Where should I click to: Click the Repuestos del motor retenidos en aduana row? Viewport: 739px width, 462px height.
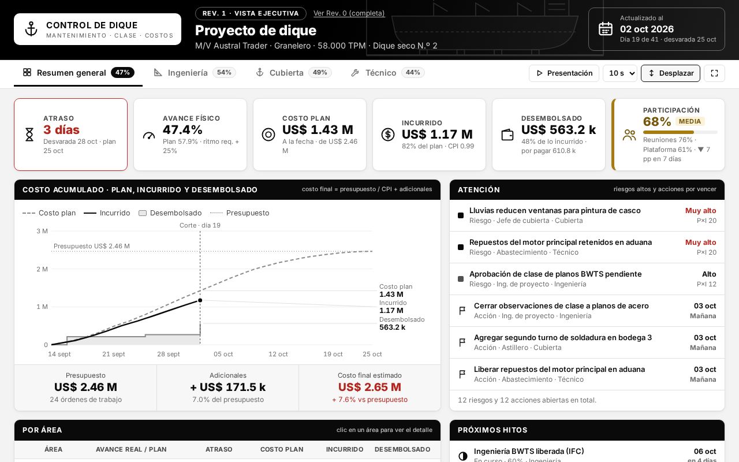[587, 247]
